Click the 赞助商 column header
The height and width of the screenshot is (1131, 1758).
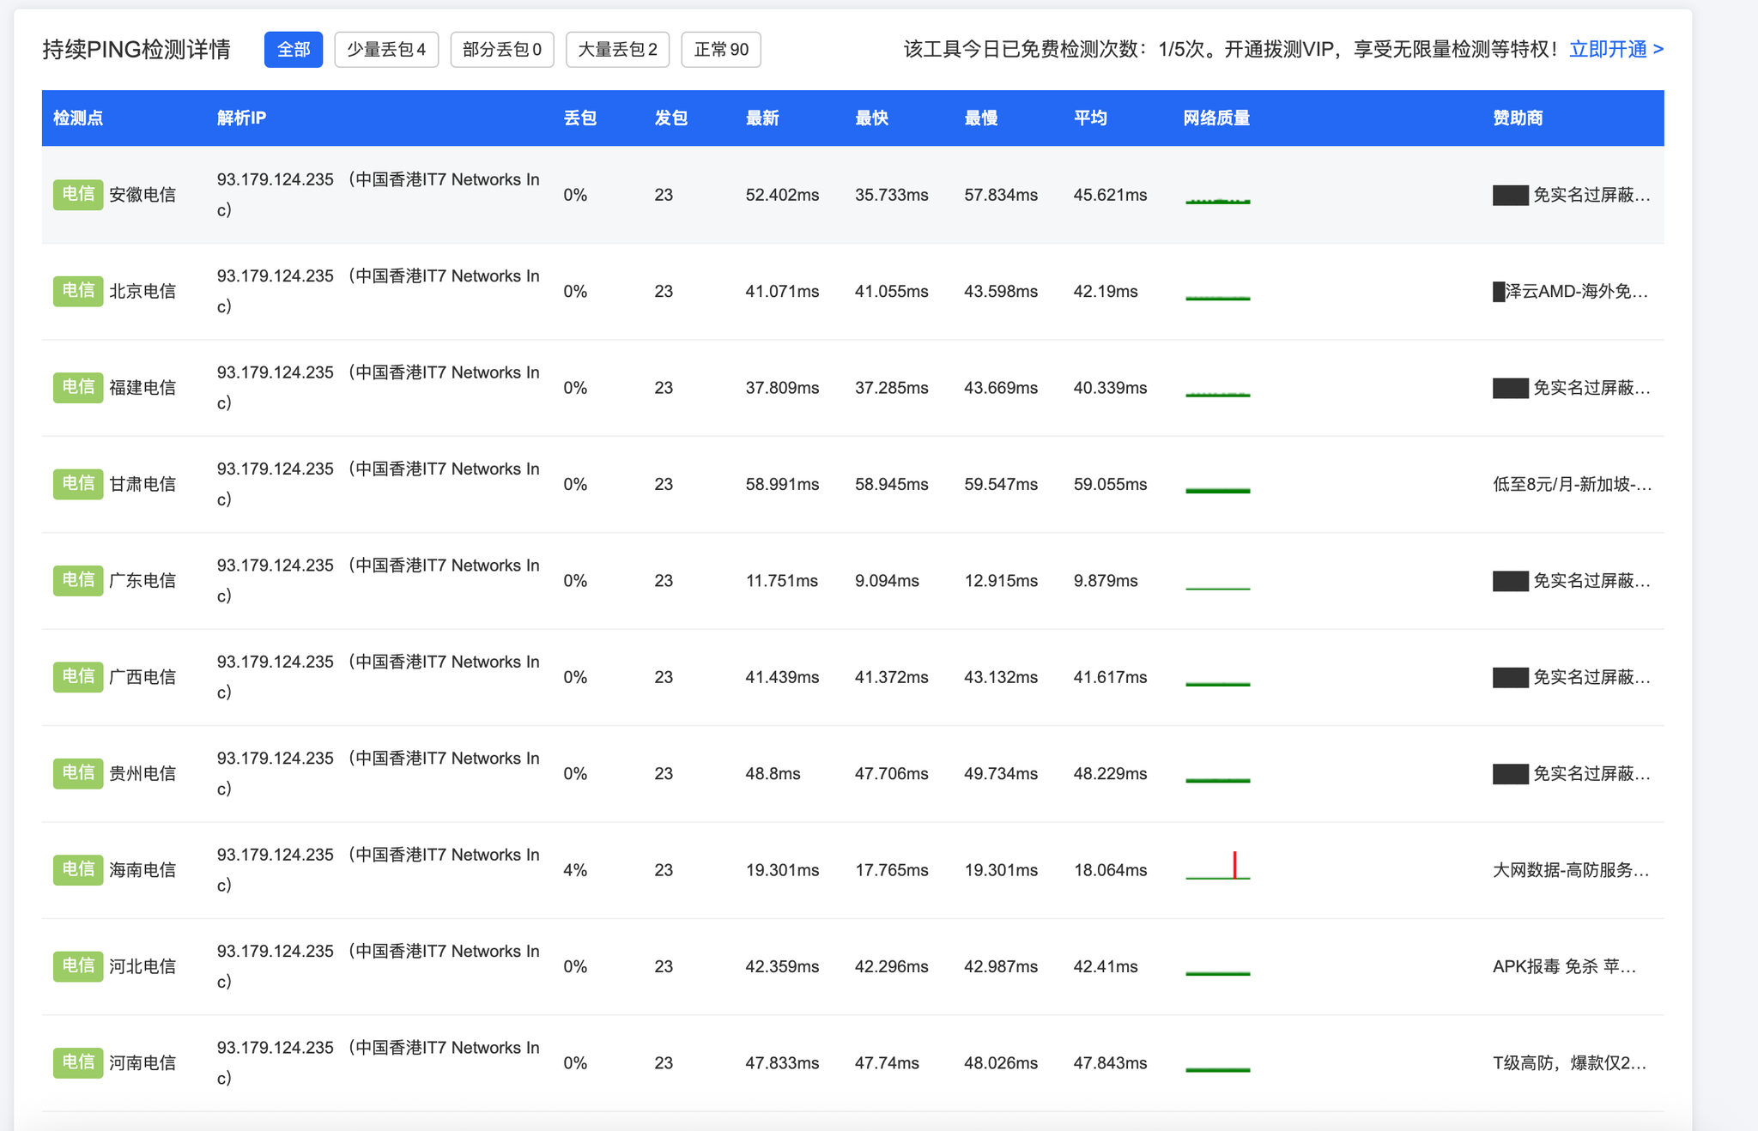(1518, 118)
